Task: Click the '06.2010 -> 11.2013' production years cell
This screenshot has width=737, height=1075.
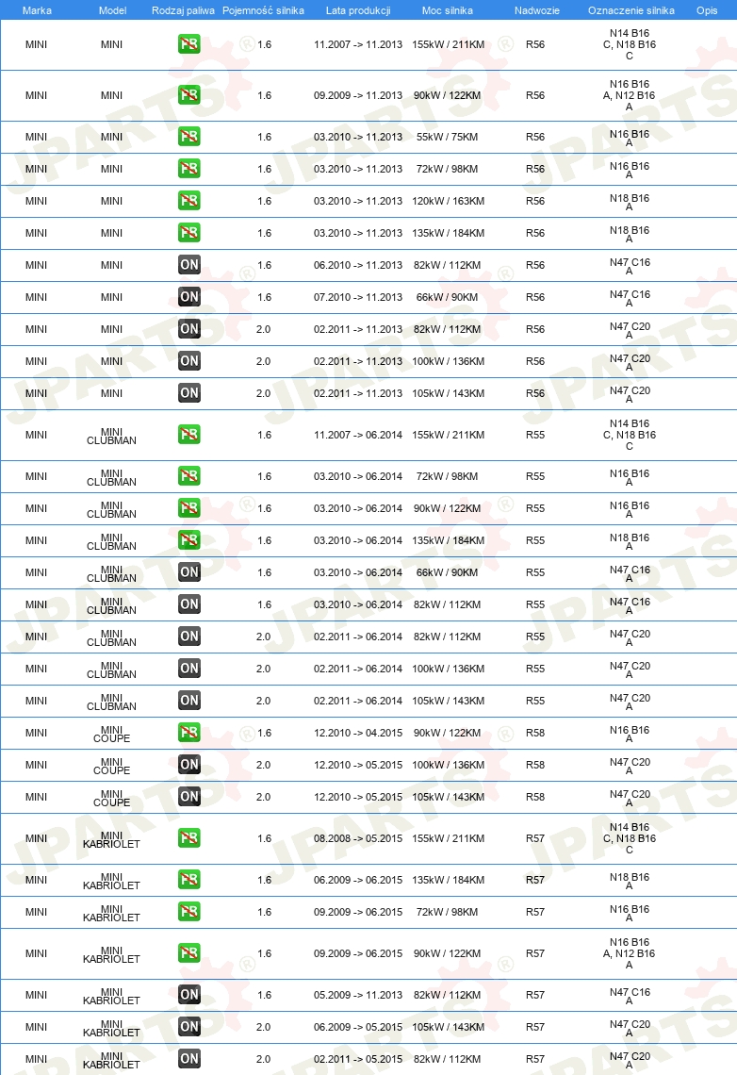Action: (358, 265)
